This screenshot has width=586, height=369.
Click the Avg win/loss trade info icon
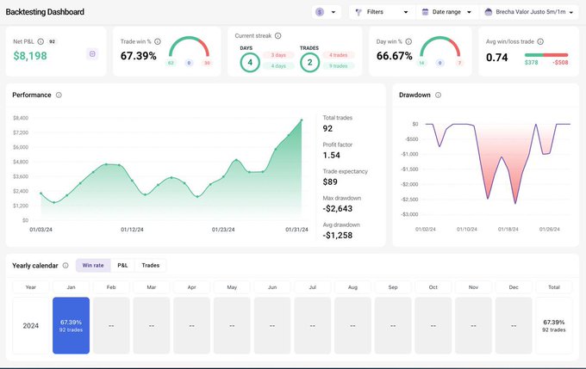[x=540, y=41]
